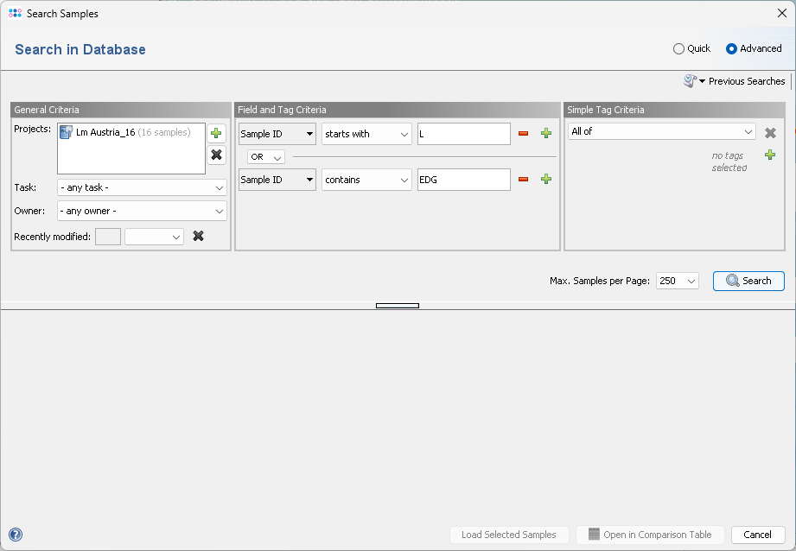Remove selected project with black X icon
This screenshot has height=551, width=796.
tap(216, 155)
